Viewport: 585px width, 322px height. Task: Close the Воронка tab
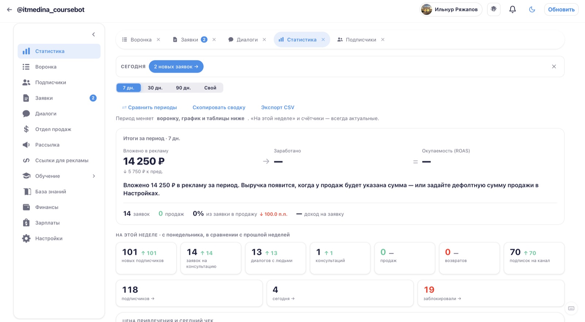(x=158, y=39)
